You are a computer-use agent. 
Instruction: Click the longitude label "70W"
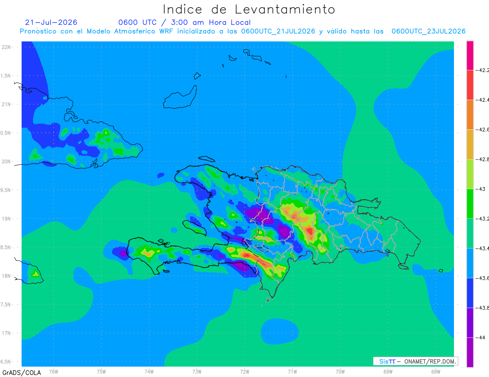[x=340, y=371]
